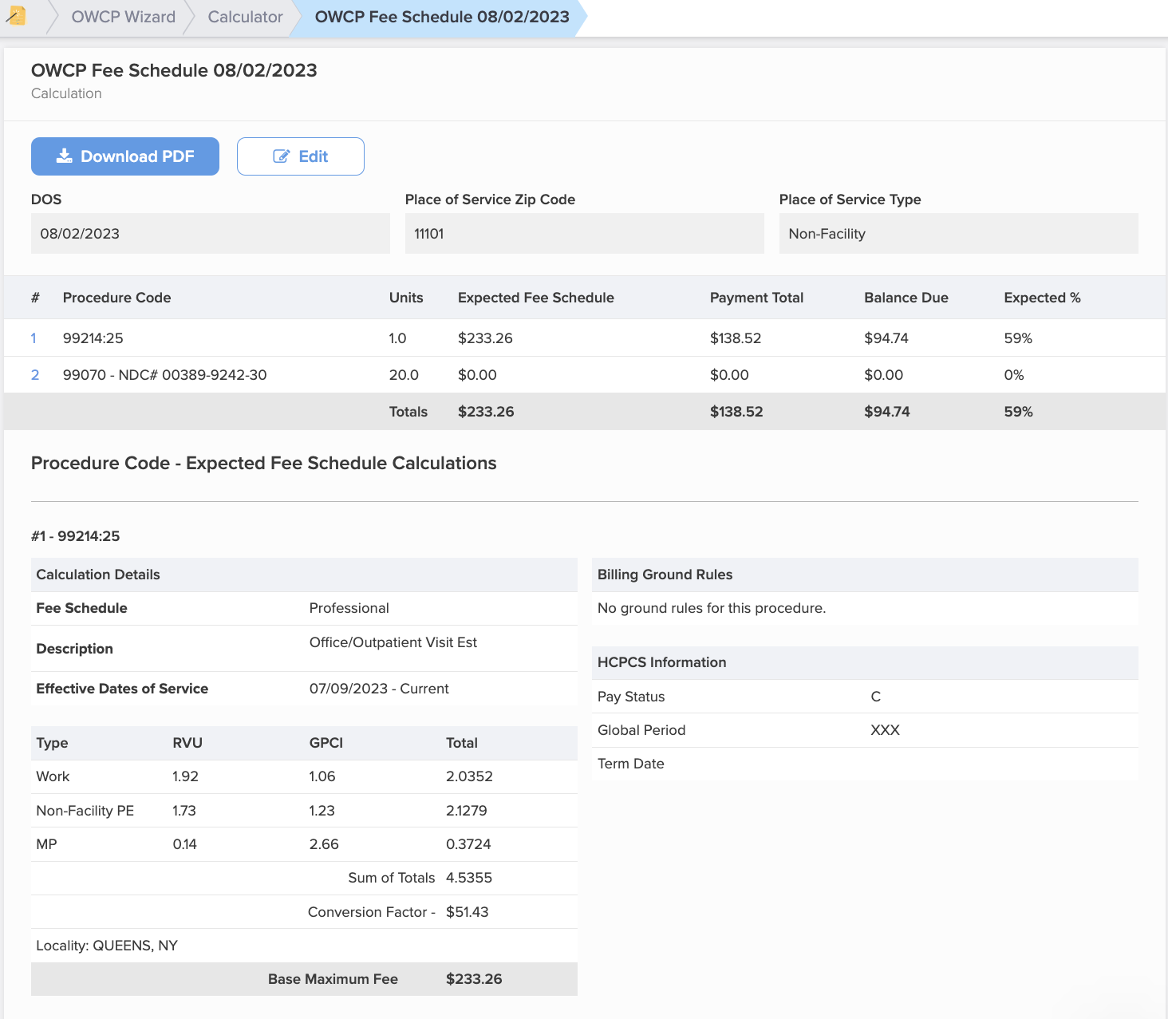Viewport: 1168px width, 1019px height.
Task: Open procedure line 1 link
Action: pyautogui.click(x=34, y=338)
